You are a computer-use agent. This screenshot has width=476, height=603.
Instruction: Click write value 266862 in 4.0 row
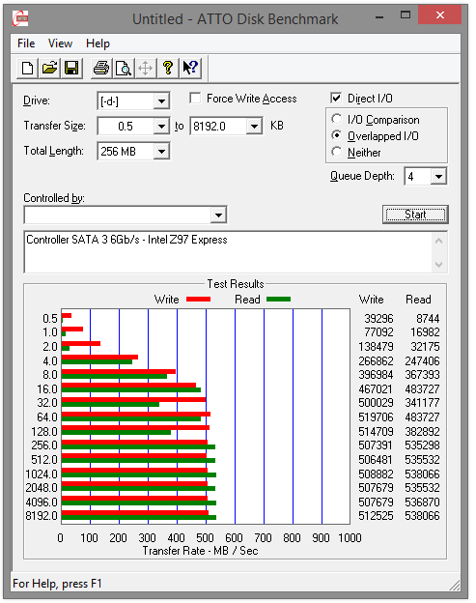376,361
